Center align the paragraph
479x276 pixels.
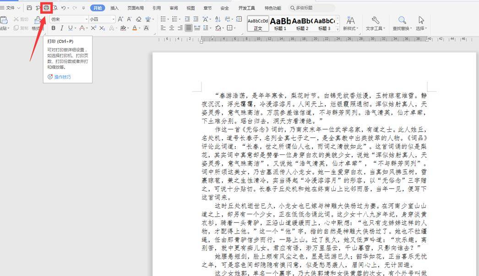tap(172, 28)
